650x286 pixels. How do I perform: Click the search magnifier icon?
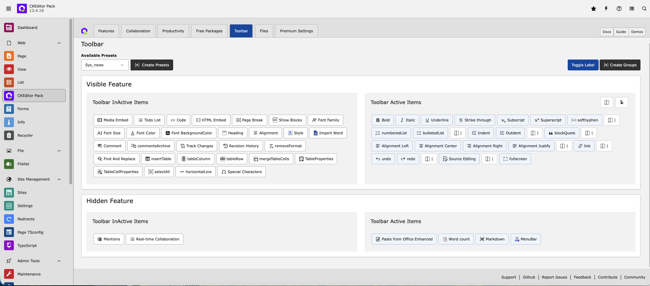click(x=644, y=9)
